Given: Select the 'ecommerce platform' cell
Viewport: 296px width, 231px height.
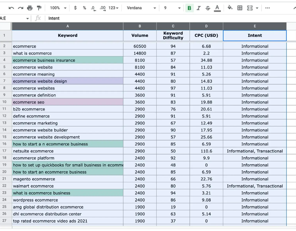Looking at the screenshot, I should [68, 158].
